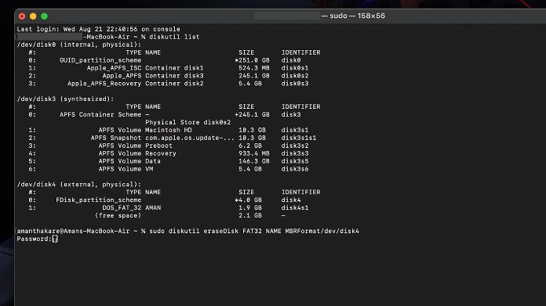Click the window title 'sudo — 158×56'
Screen dimensions: 546x306
357,16
